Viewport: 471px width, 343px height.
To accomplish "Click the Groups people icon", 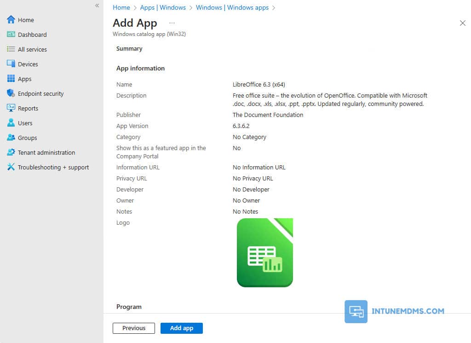I will click(11, 137).
